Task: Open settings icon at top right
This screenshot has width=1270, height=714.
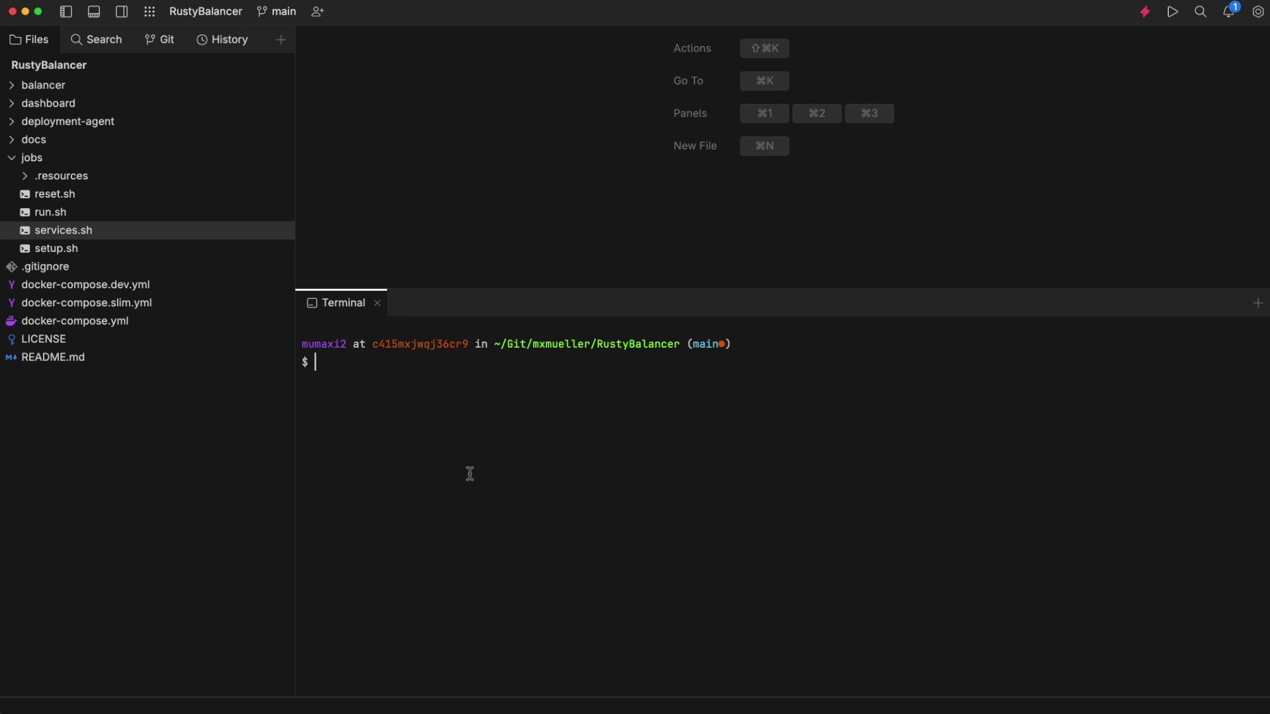Action: 1258,12
